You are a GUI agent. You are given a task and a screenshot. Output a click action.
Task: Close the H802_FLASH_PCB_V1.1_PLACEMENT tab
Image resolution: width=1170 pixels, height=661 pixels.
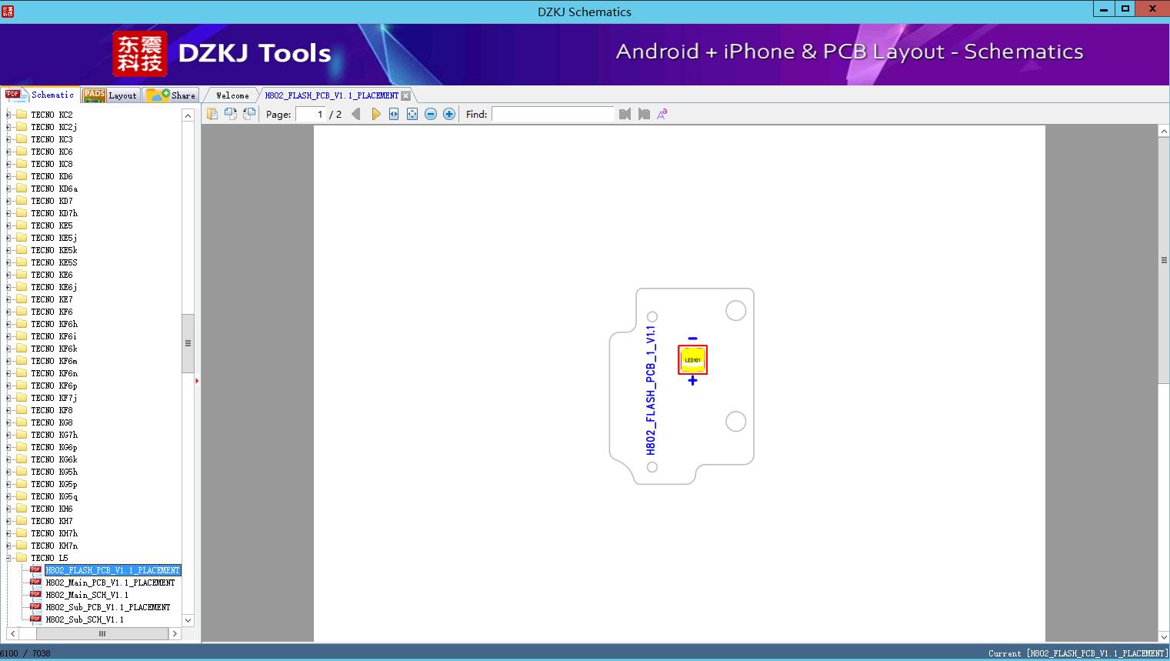tap(406, 95)
